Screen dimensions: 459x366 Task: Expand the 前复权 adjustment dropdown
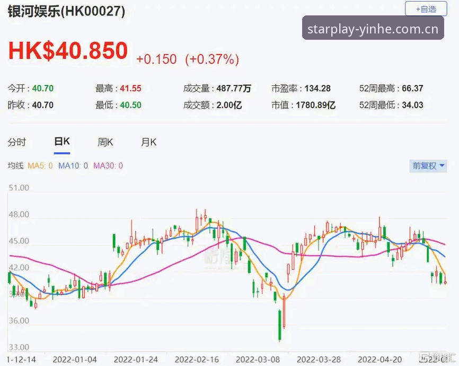coord(428,166)
